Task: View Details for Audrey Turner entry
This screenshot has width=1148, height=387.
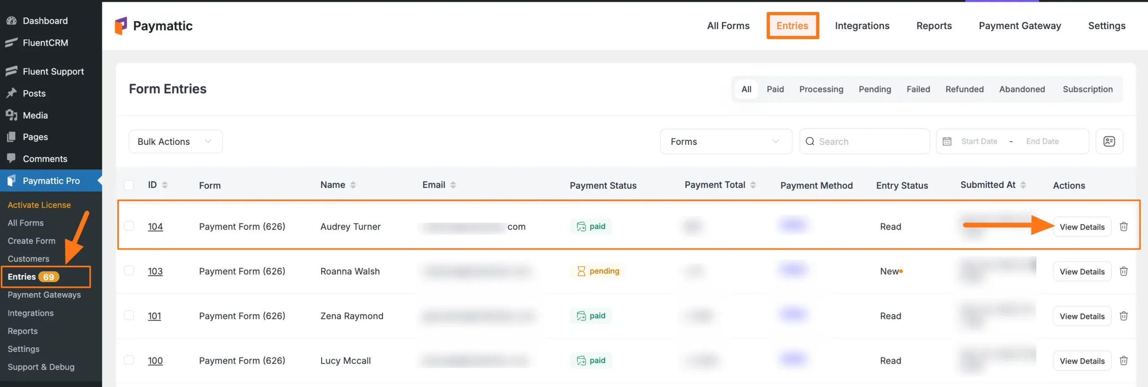Action: pos(1082,227)
